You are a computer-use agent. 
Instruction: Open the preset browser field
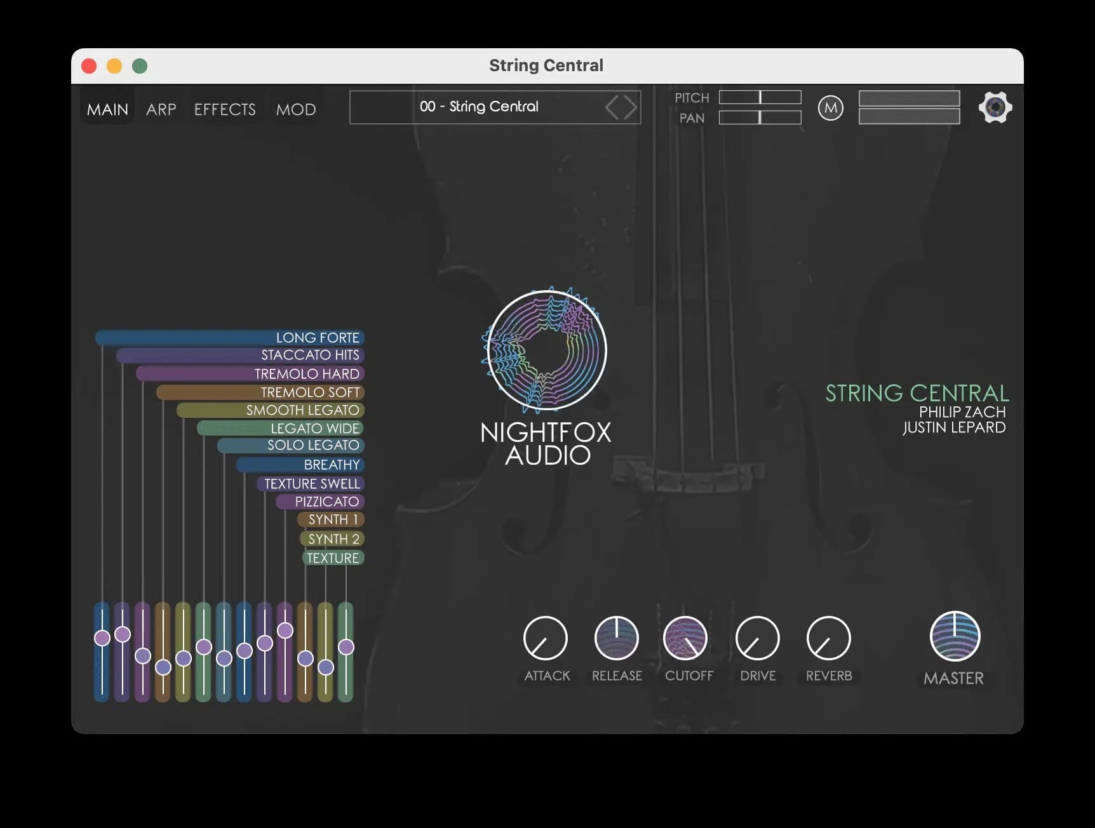coord(480,107)
